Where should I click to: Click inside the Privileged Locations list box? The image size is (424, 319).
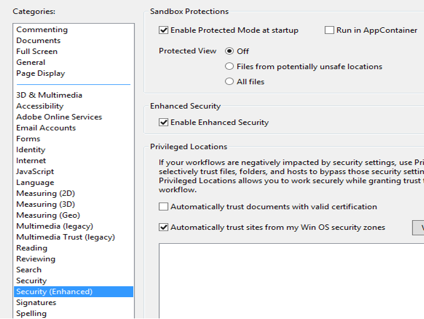[291, 279]
